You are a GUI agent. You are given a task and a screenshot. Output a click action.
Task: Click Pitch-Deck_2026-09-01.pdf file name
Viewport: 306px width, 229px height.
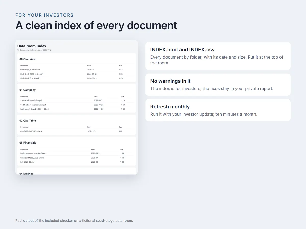pos(31,74)
